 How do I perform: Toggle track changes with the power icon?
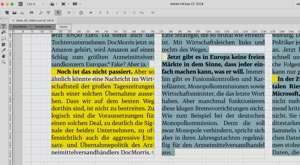(x=81, y=13)
